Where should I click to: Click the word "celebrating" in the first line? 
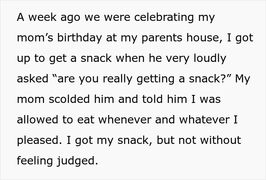click(x=164, y=17)
